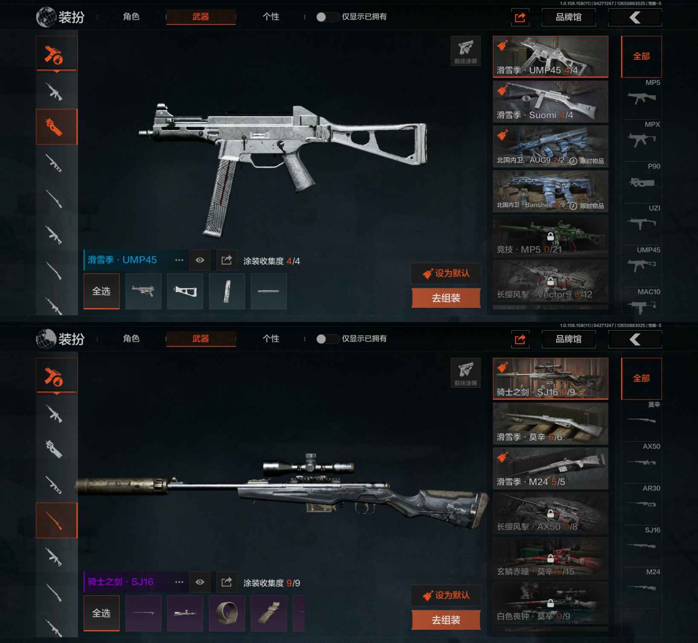698x643 pixels.
Task: Toggle eye preview for 骑士之剑 · SJ16
Action: pos(199,582)
